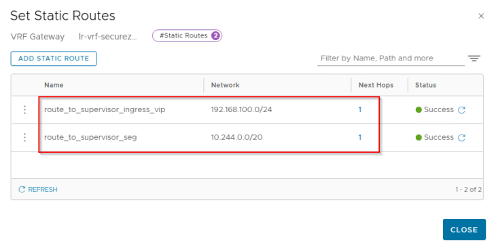Click the green Success dot in second row
Image resolution: width=496 pixels, height=246 pixels.
coord(419,137)
